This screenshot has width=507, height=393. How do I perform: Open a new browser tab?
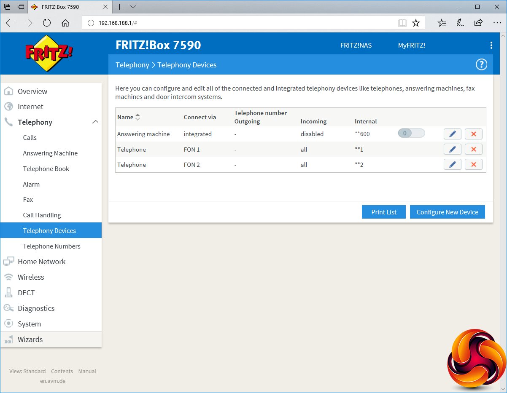coord(120,7)
